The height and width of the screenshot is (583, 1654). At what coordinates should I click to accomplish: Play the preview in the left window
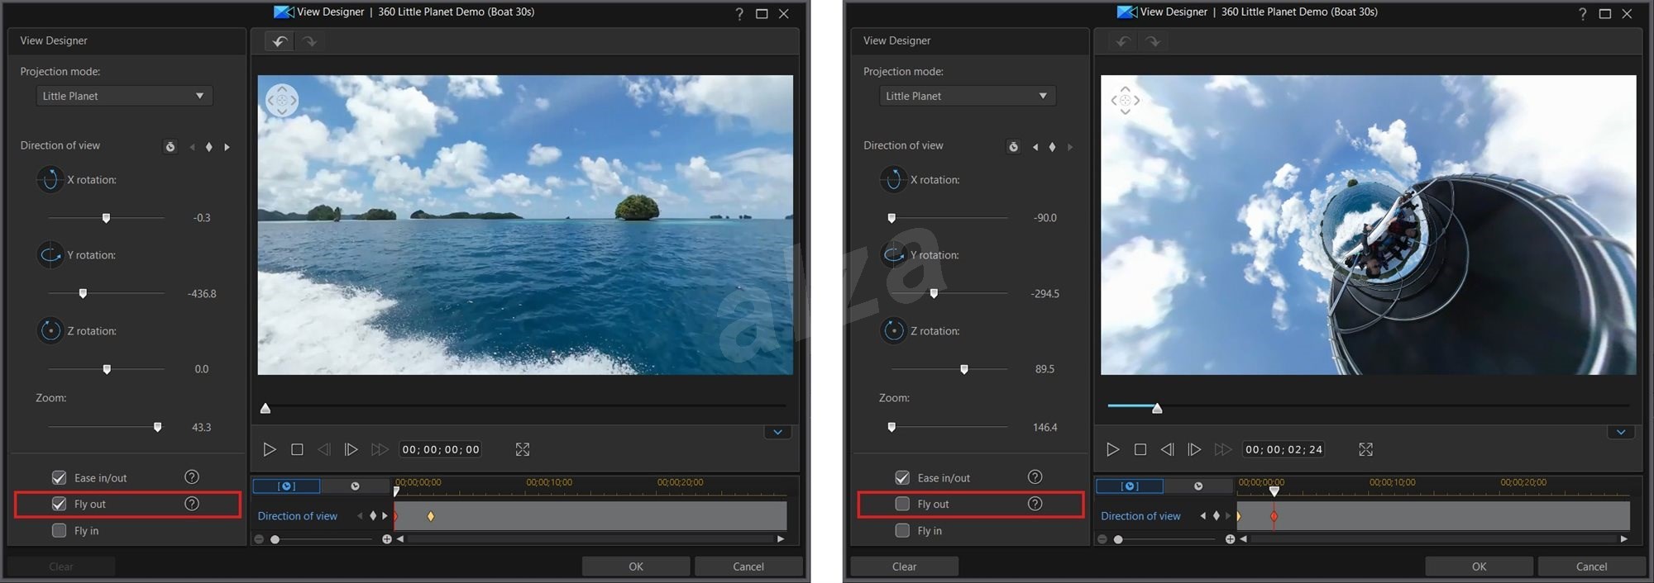point(270,449)
